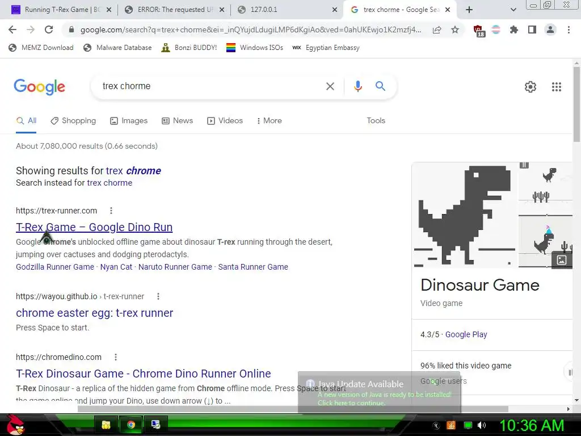The height and width of the screenshot is (436, 581).
Task: Expand the More search filters
Action: pyautogui.click(x=269, y=120)
